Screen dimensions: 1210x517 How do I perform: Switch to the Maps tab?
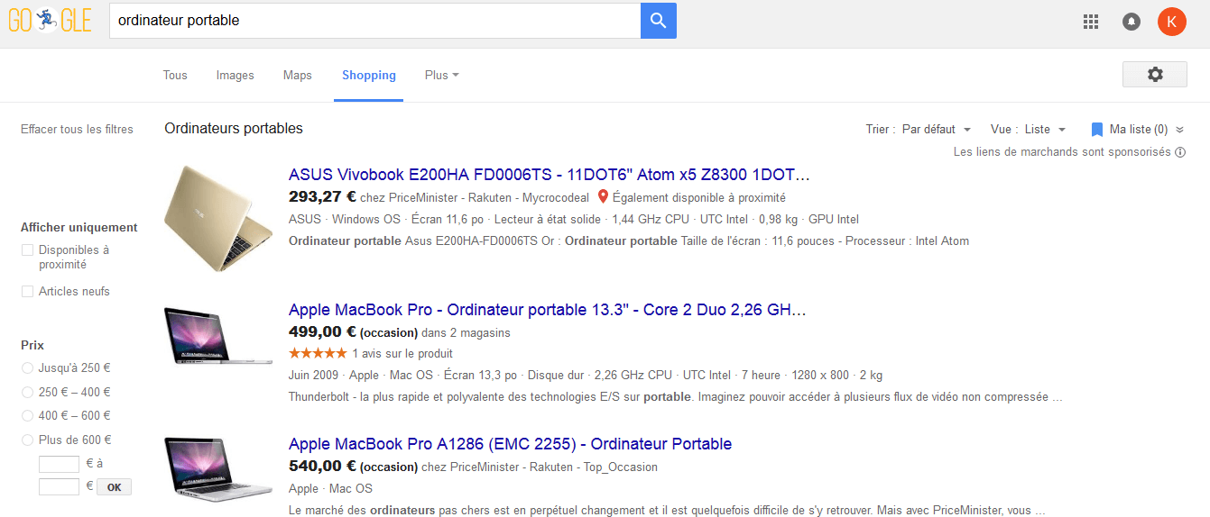[297, 75]
